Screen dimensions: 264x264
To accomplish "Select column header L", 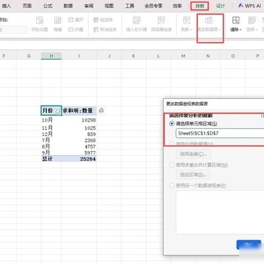I will (x=158, y=56).
